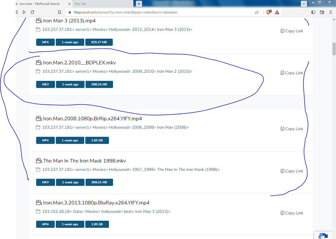Click MKV badge under Iron.Man.2.2010__BDPLEX.mkv
The image size is (336, 239).
[46, 84]
